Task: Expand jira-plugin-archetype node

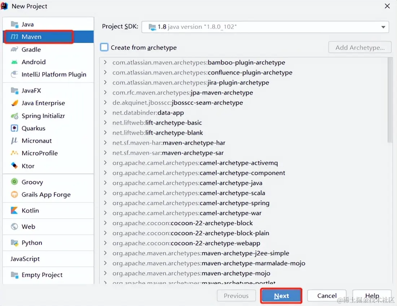Action: pos(105,83)
